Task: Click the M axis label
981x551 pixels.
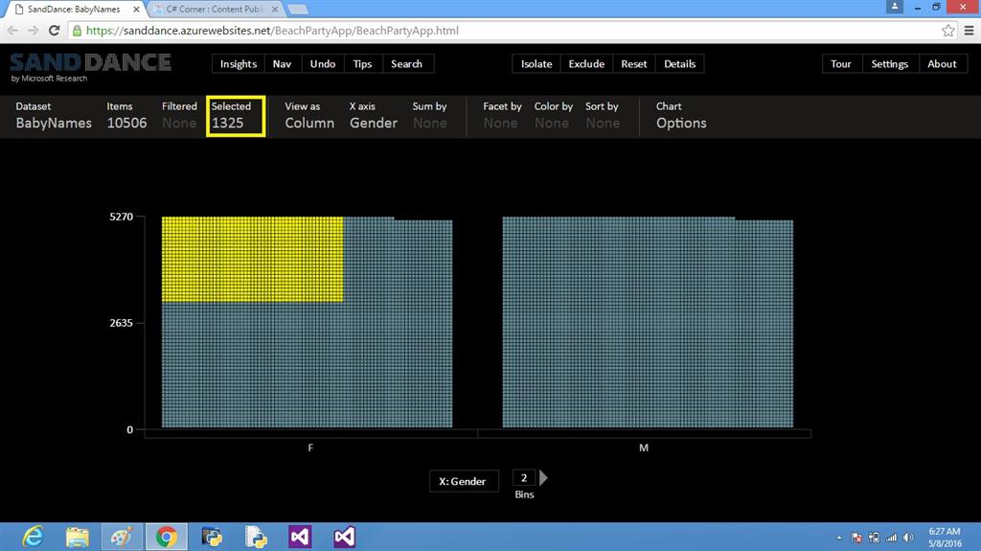Action: click(644, 448)
